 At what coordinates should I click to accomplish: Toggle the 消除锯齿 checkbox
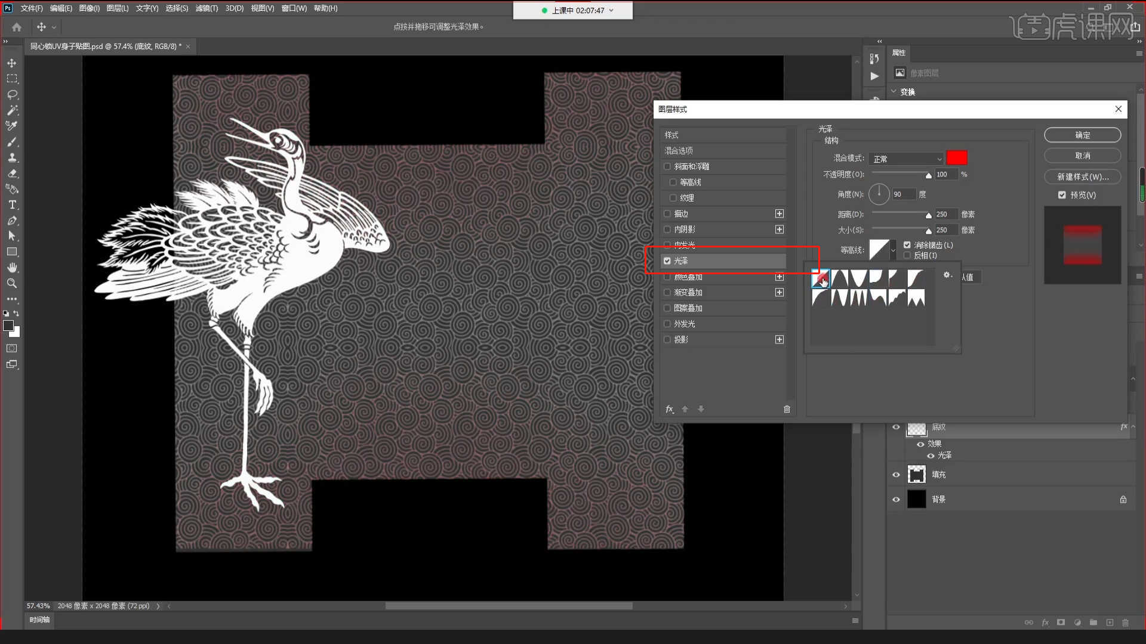click(907, 245)
